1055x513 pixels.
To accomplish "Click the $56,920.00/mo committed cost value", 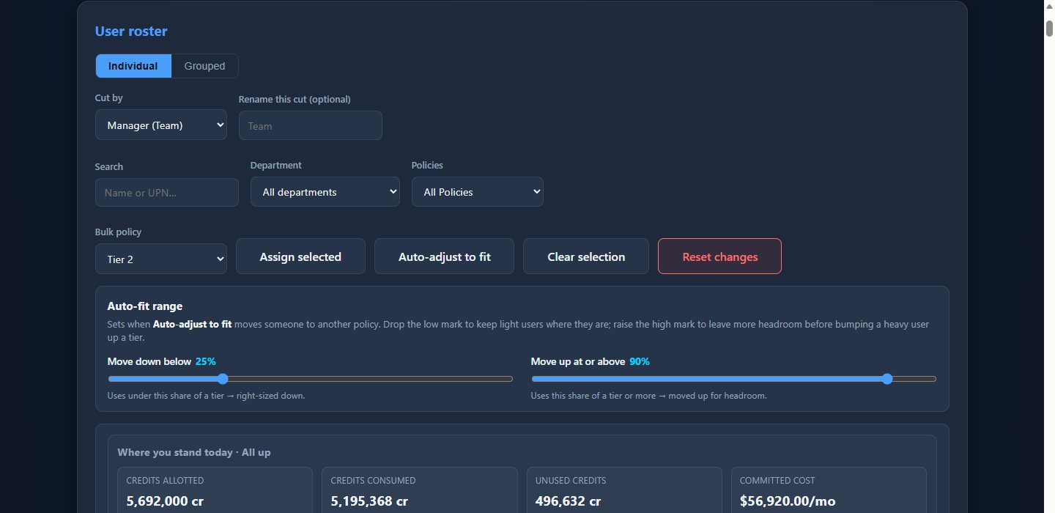I will click(x=788, y=501).
